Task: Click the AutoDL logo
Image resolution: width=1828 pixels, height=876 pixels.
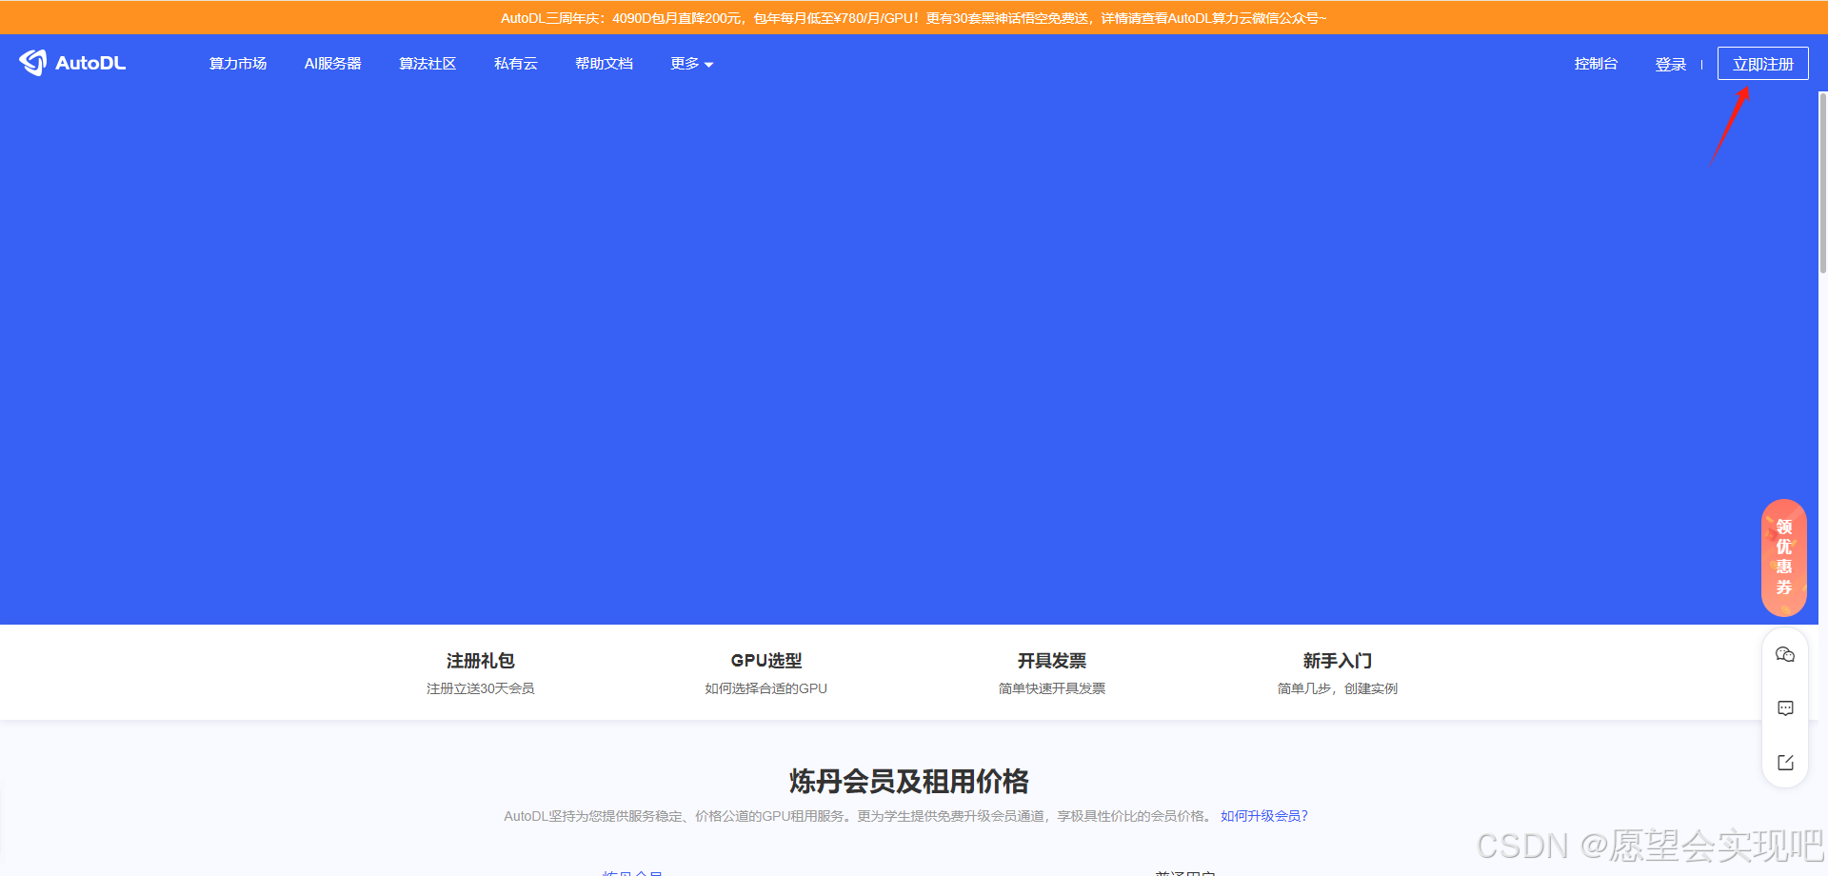Action: coord(72,63)
